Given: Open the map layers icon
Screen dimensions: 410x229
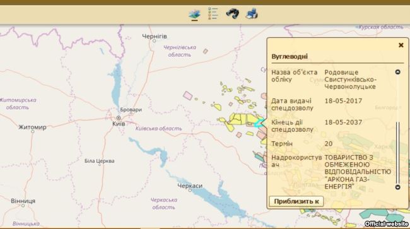Looking at the screenshot, I should pos(194,15).
